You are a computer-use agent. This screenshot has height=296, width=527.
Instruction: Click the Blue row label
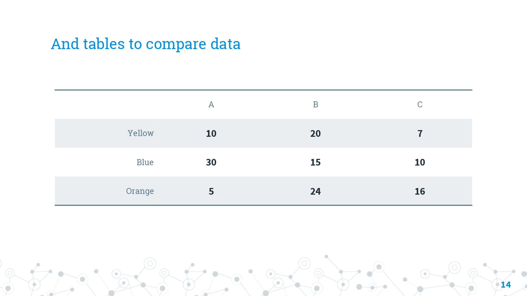[145, 162]
